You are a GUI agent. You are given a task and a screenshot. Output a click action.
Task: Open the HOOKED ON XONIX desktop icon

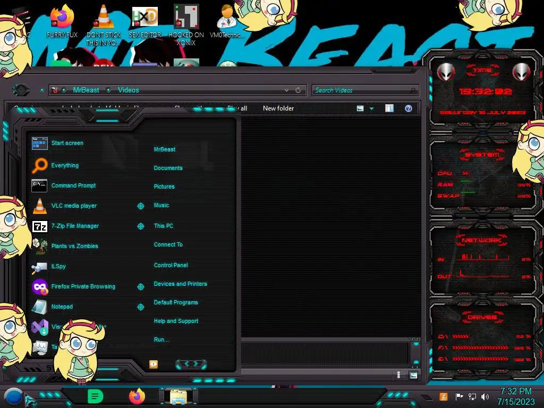click(x=186, y=25)
